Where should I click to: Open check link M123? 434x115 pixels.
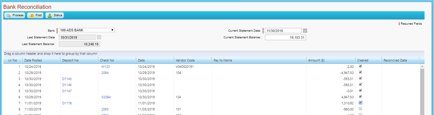(105, 67)
